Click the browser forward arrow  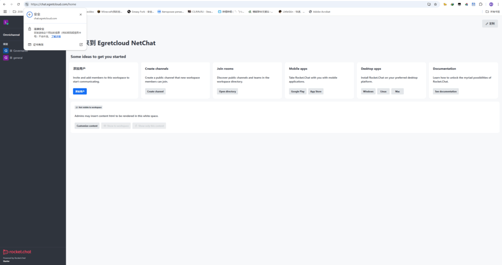coord(11,4)
